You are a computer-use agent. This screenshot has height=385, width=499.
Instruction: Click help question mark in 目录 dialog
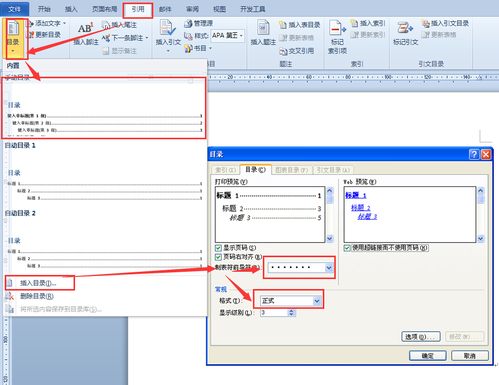tap(474, 154)
